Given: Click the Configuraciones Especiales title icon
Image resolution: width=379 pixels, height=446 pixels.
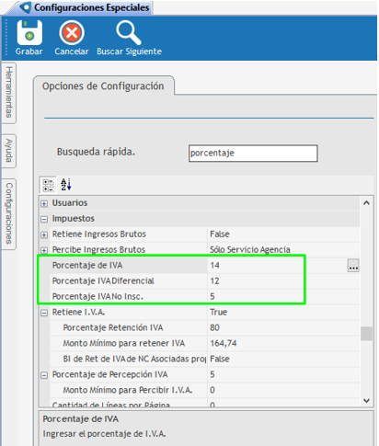Looking at the screenshot, I should click(26, 7).
